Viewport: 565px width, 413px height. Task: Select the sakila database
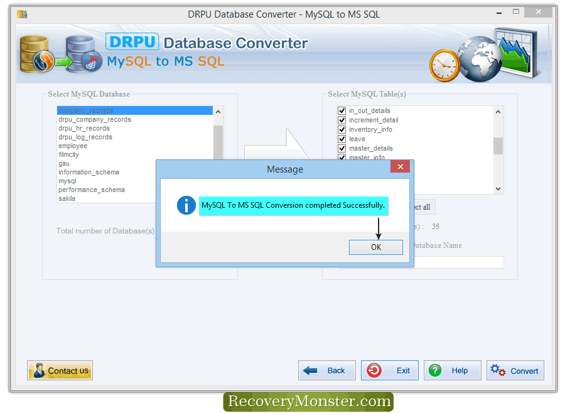pos(67,198)
